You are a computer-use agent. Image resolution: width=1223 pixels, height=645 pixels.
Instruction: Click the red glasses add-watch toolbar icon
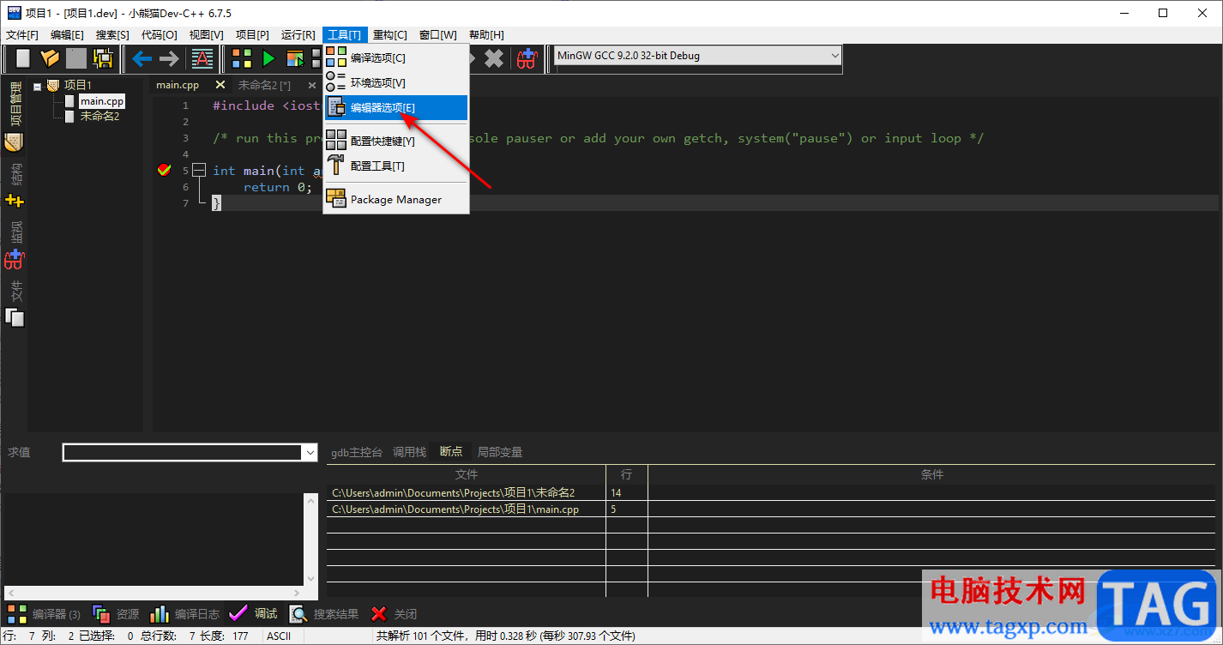coord(527,58)
